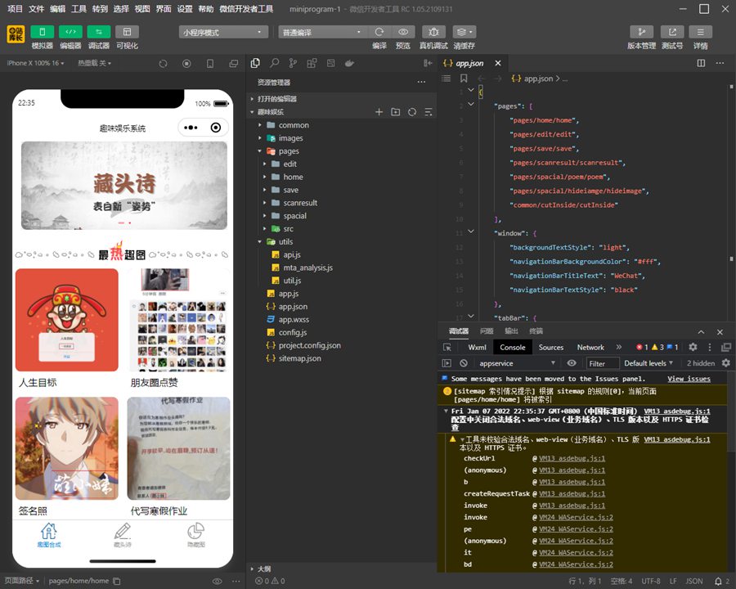Open DevTools settings gear next to issue counts
This screenshot has width=736, height=589.
pos(693,347)
